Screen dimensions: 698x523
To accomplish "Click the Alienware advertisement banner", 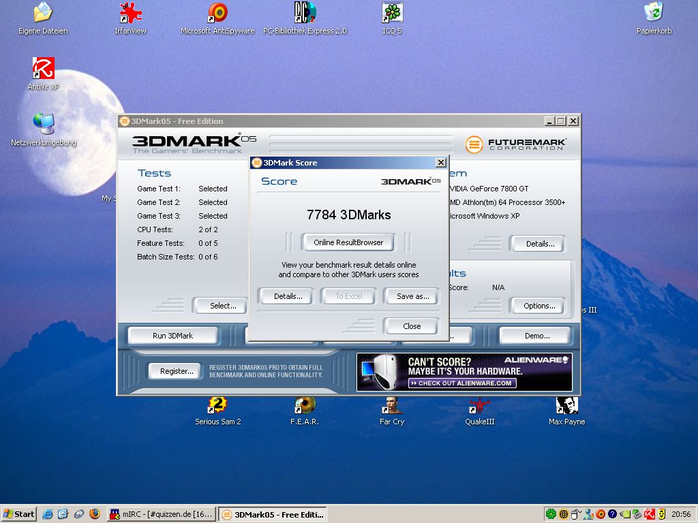I will [x=464, y=373].
